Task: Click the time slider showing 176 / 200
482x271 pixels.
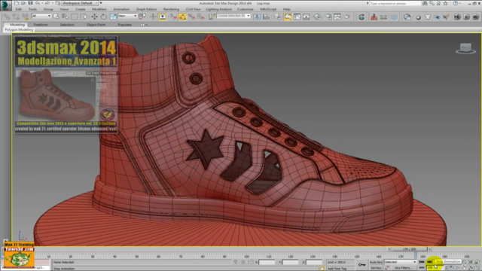Action: tap(410, 249)
